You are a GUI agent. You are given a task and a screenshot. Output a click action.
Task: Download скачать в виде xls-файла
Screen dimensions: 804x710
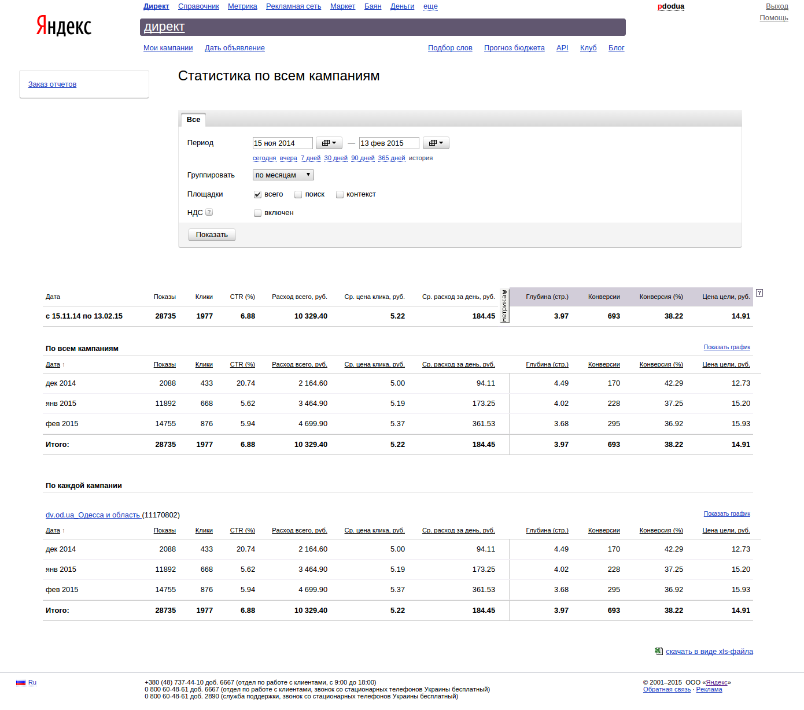(709, 652)
